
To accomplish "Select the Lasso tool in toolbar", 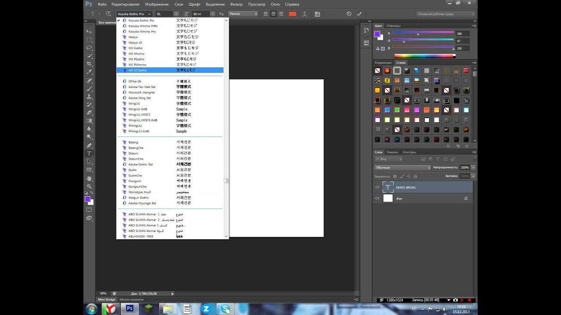I will 89,48.
